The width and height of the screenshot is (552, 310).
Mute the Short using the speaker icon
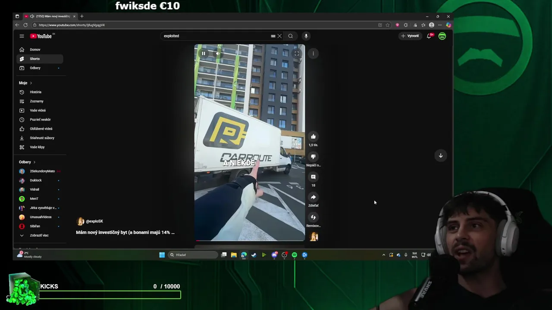217,53
